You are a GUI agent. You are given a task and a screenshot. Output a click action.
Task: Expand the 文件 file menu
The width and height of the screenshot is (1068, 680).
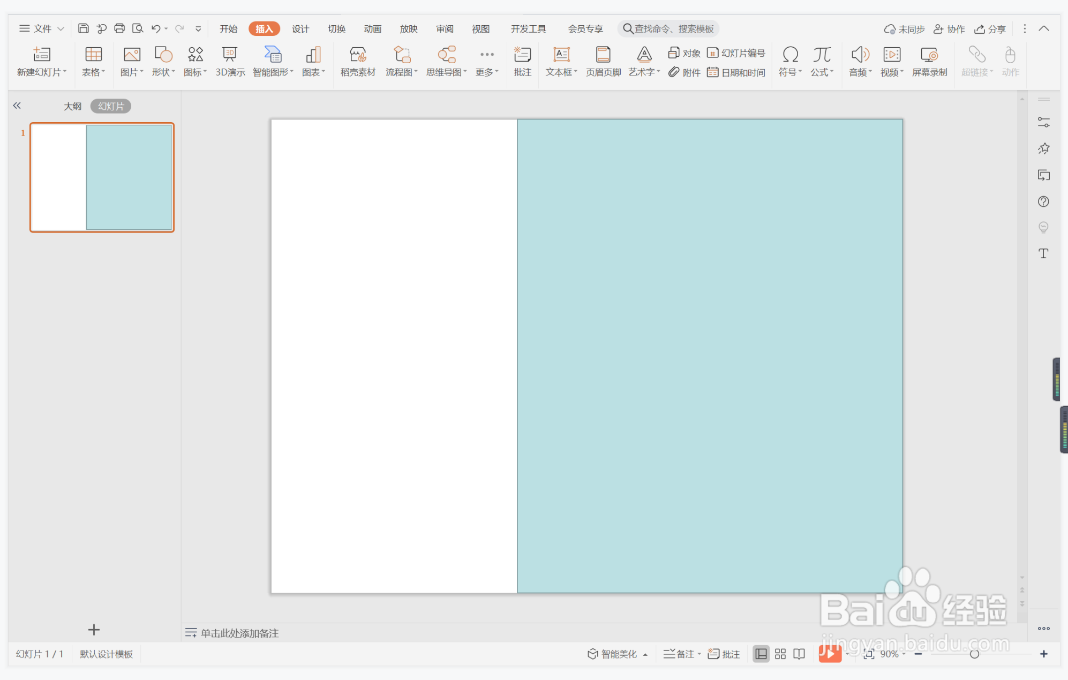(x=42, y=29)
